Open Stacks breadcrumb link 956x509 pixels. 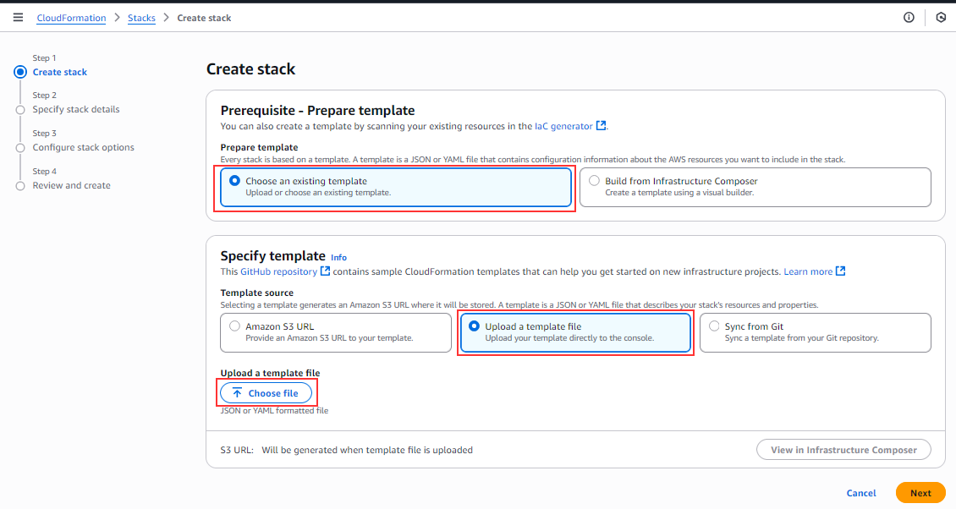pyautogui.click(x=141, y=18)
